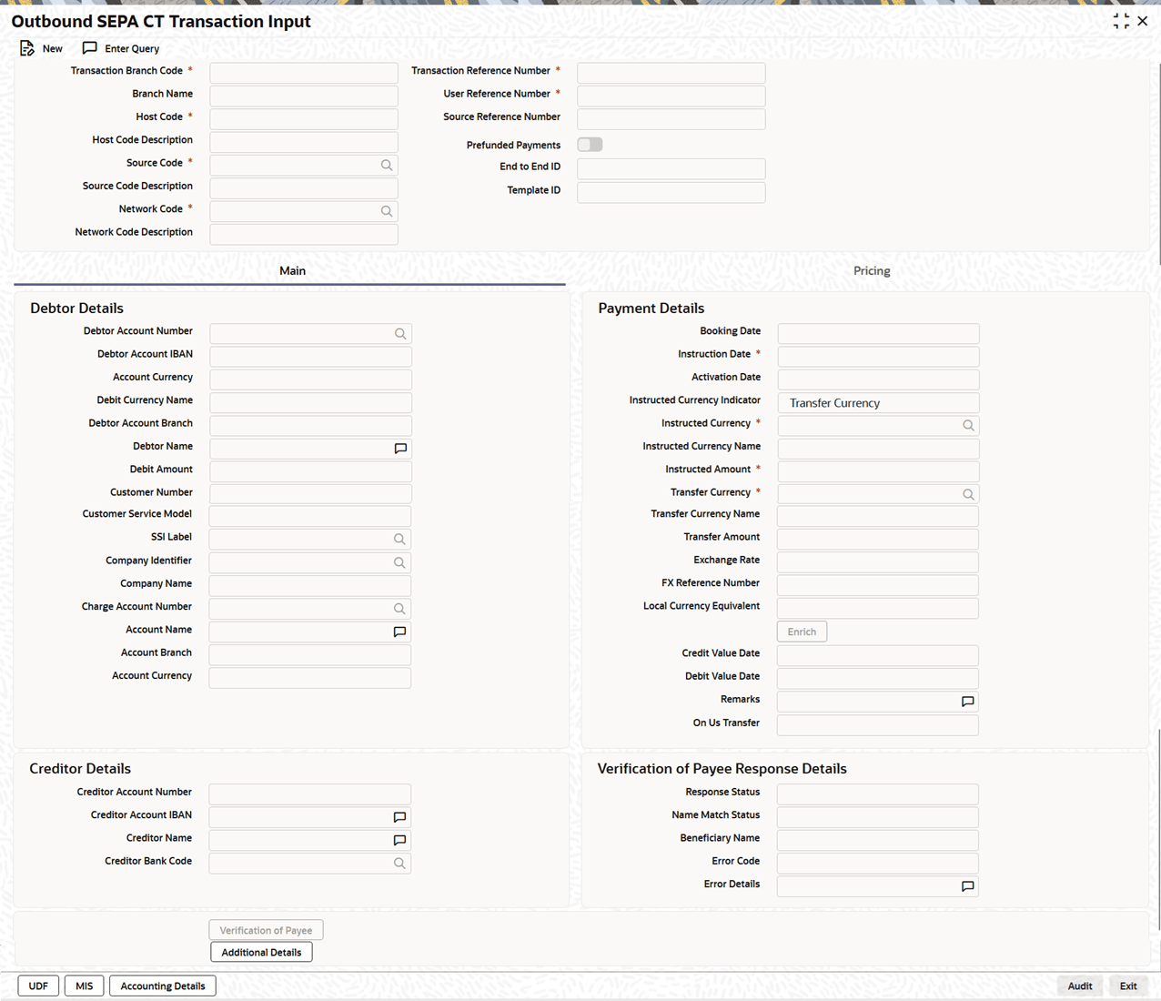Click the Source Reference Number field
Image resolution: width=1161 pixels, height=1001 pixels.
tap(671, 119)
